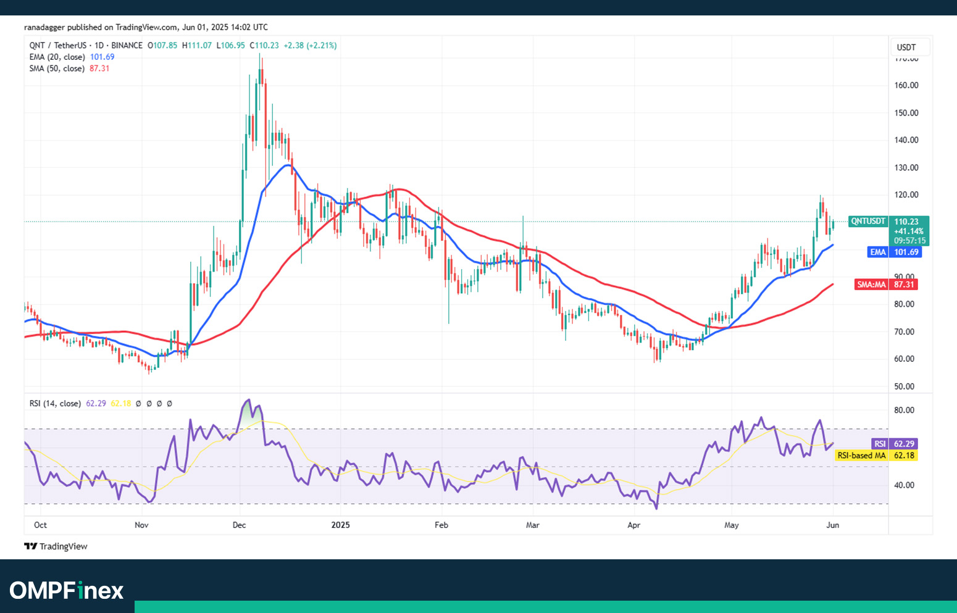Screen dimensions: 957x613
Task: Click the TradingView logo icon
Action: tap(31, 546)
